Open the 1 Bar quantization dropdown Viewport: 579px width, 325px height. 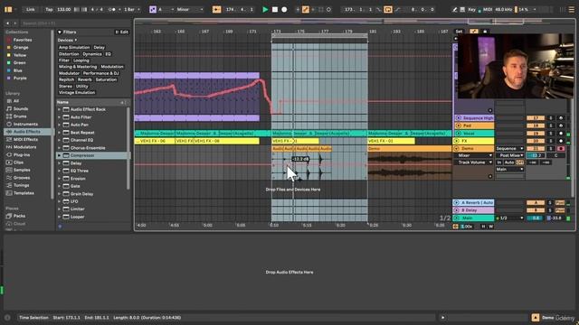point(132,10)
